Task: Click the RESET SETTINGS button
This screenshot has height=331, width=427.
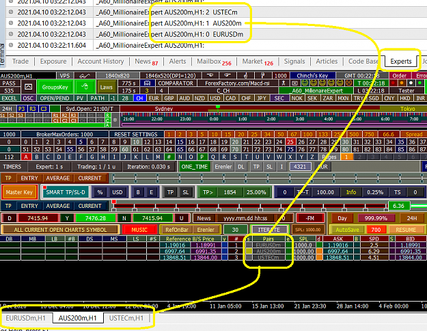Action: click(136, 134)
